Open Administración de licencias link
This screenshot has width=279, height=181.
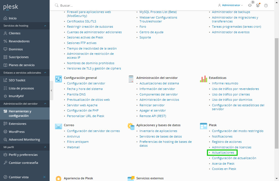[x=232, y=147]
